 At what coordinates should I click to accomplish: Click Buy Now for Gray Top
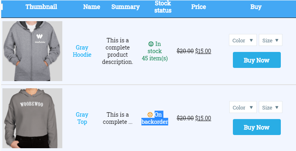click(x=257, y=127)
